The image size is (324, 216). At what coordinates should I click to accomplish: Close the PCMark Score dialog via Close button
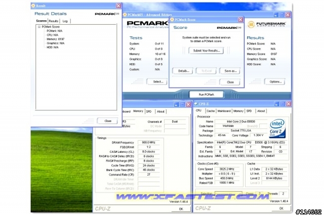click(230, 82)
